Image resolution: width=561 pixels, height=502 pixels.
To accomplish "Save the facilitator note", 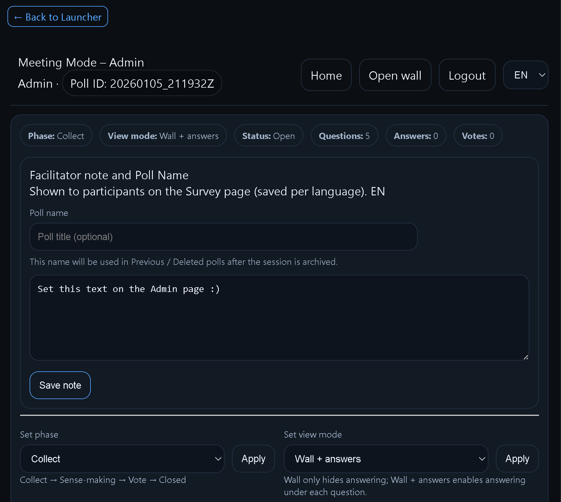I will [60, 385].
